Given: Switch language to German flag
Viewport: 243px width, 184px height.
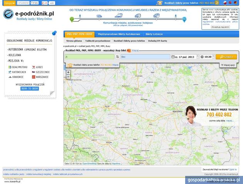Looking at the screenshot, I should (235, 3).
